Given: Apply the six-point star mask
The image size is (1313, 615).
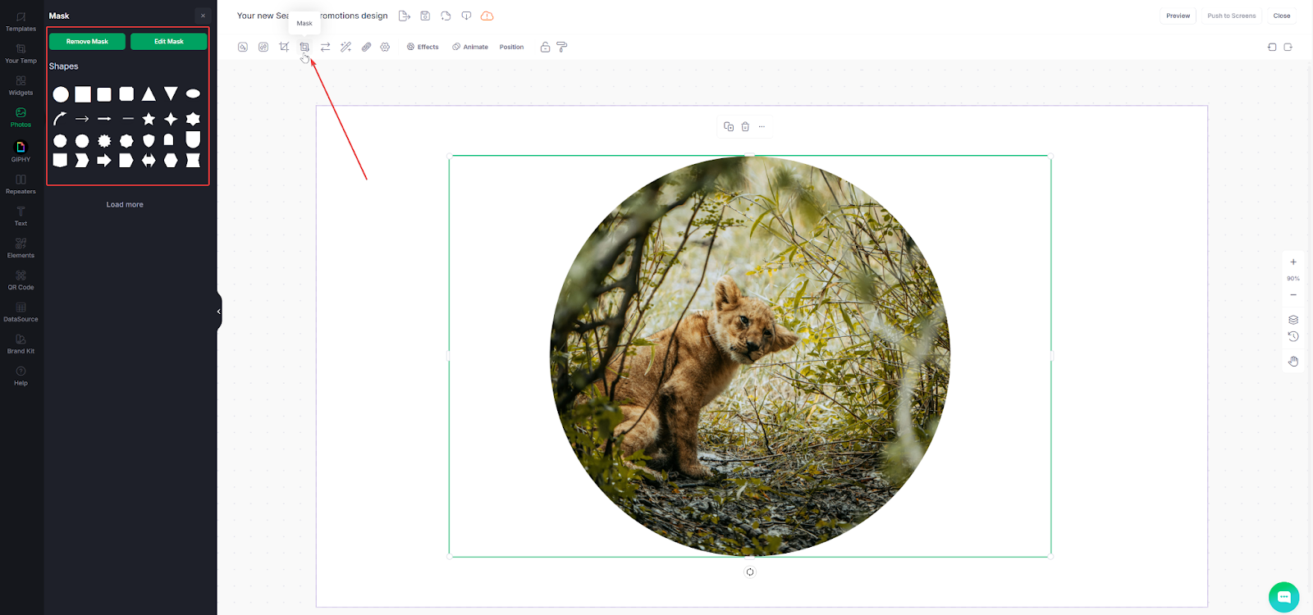Looking at the screenshot, I should click(193, 119).
